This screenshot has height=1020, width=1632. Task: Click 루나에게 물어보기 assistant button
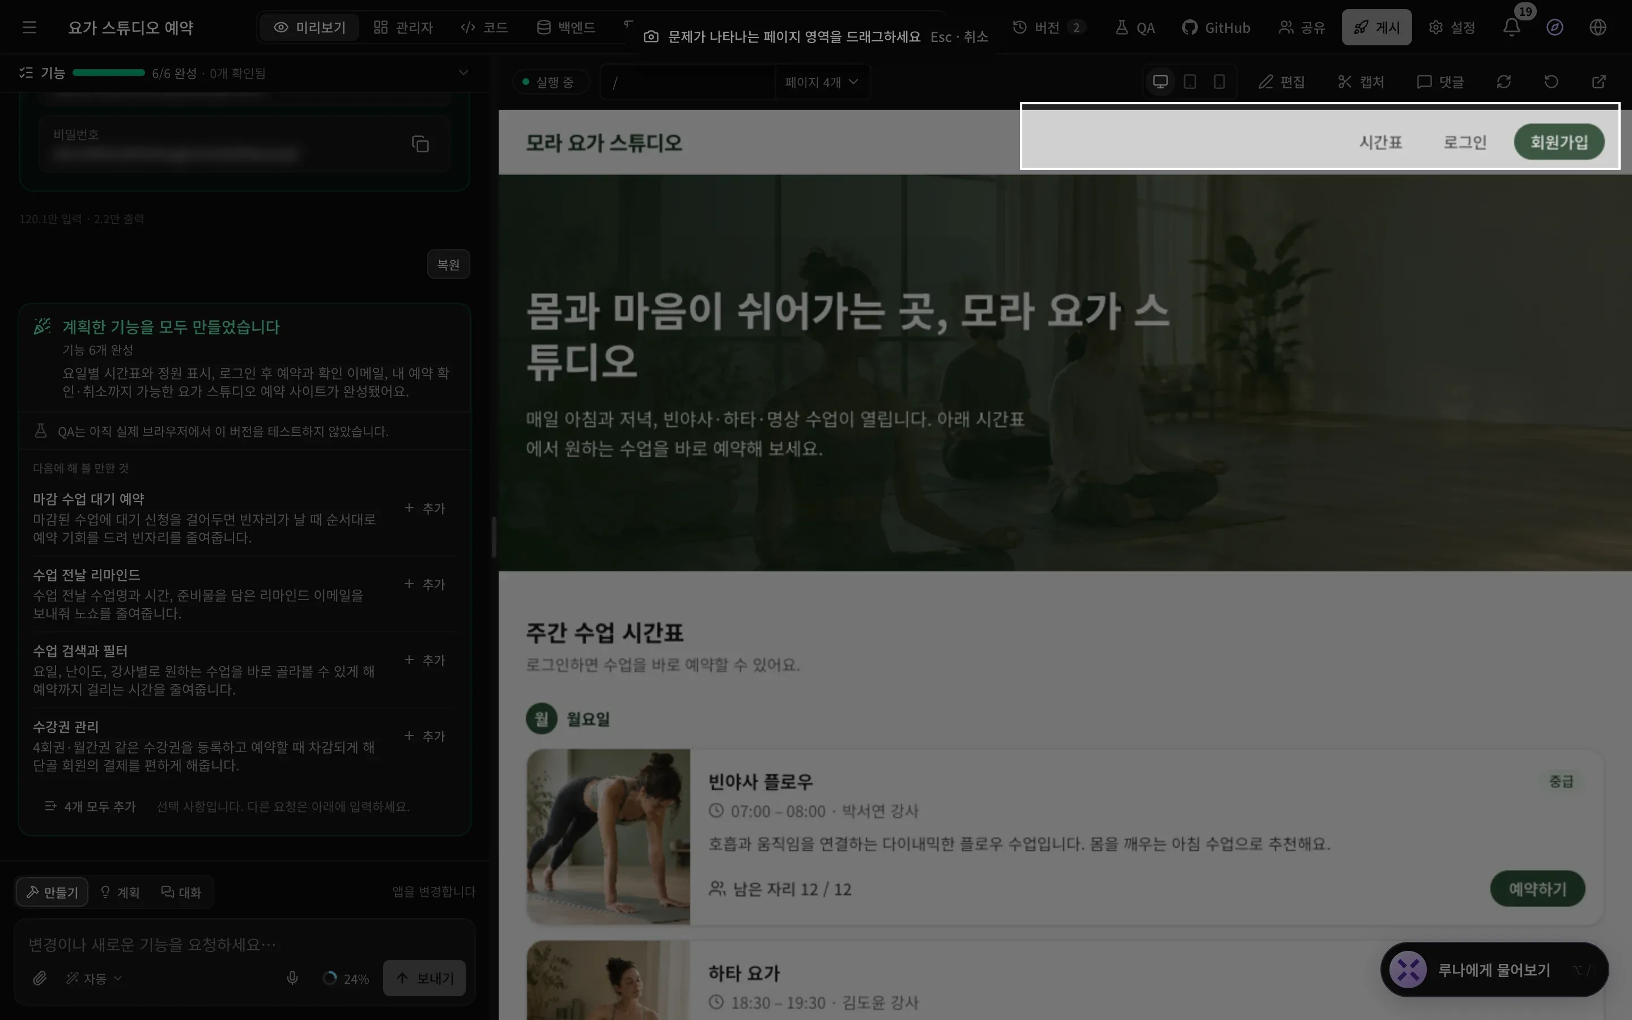[1494, 970]
